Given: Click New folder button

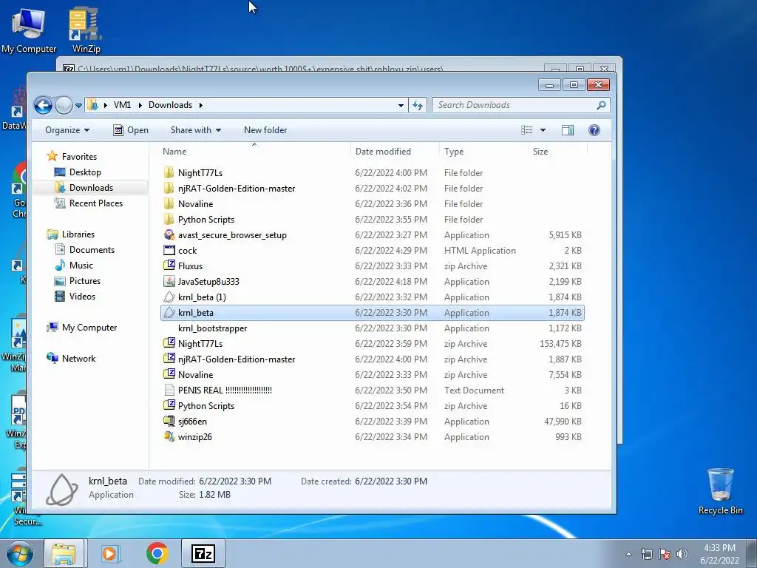Looking at the screenshot, I should 265,130.
